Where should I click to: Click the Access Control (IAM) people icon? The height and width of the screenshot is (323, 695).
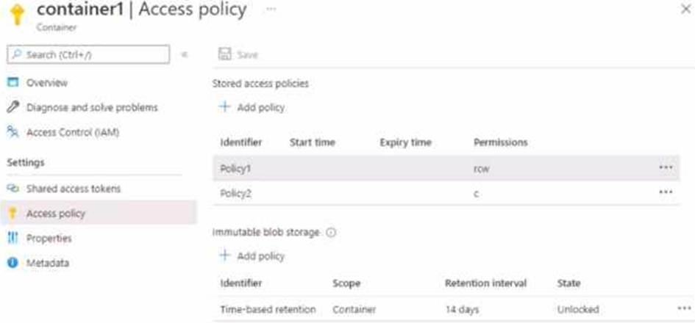click(x=13, y=132)
